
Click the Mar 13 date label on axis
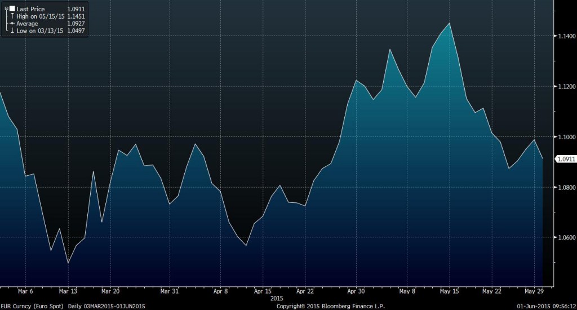point(68,291)
